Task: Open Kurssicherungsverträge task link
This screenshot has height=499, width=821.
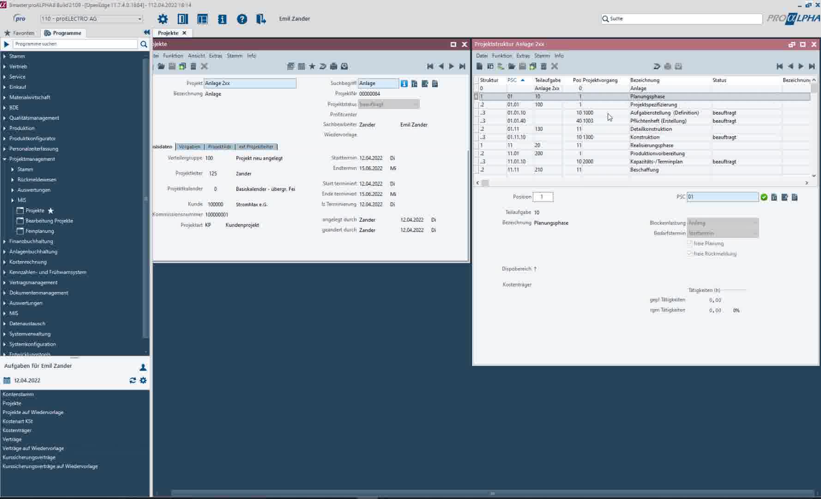Action: click(x=29, y=457)
